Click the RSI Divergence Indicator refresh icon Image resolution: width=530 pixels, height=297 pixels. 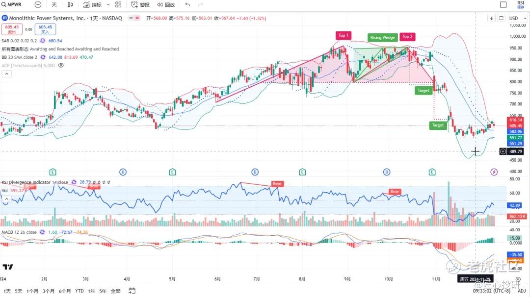(x=74, y=182)
